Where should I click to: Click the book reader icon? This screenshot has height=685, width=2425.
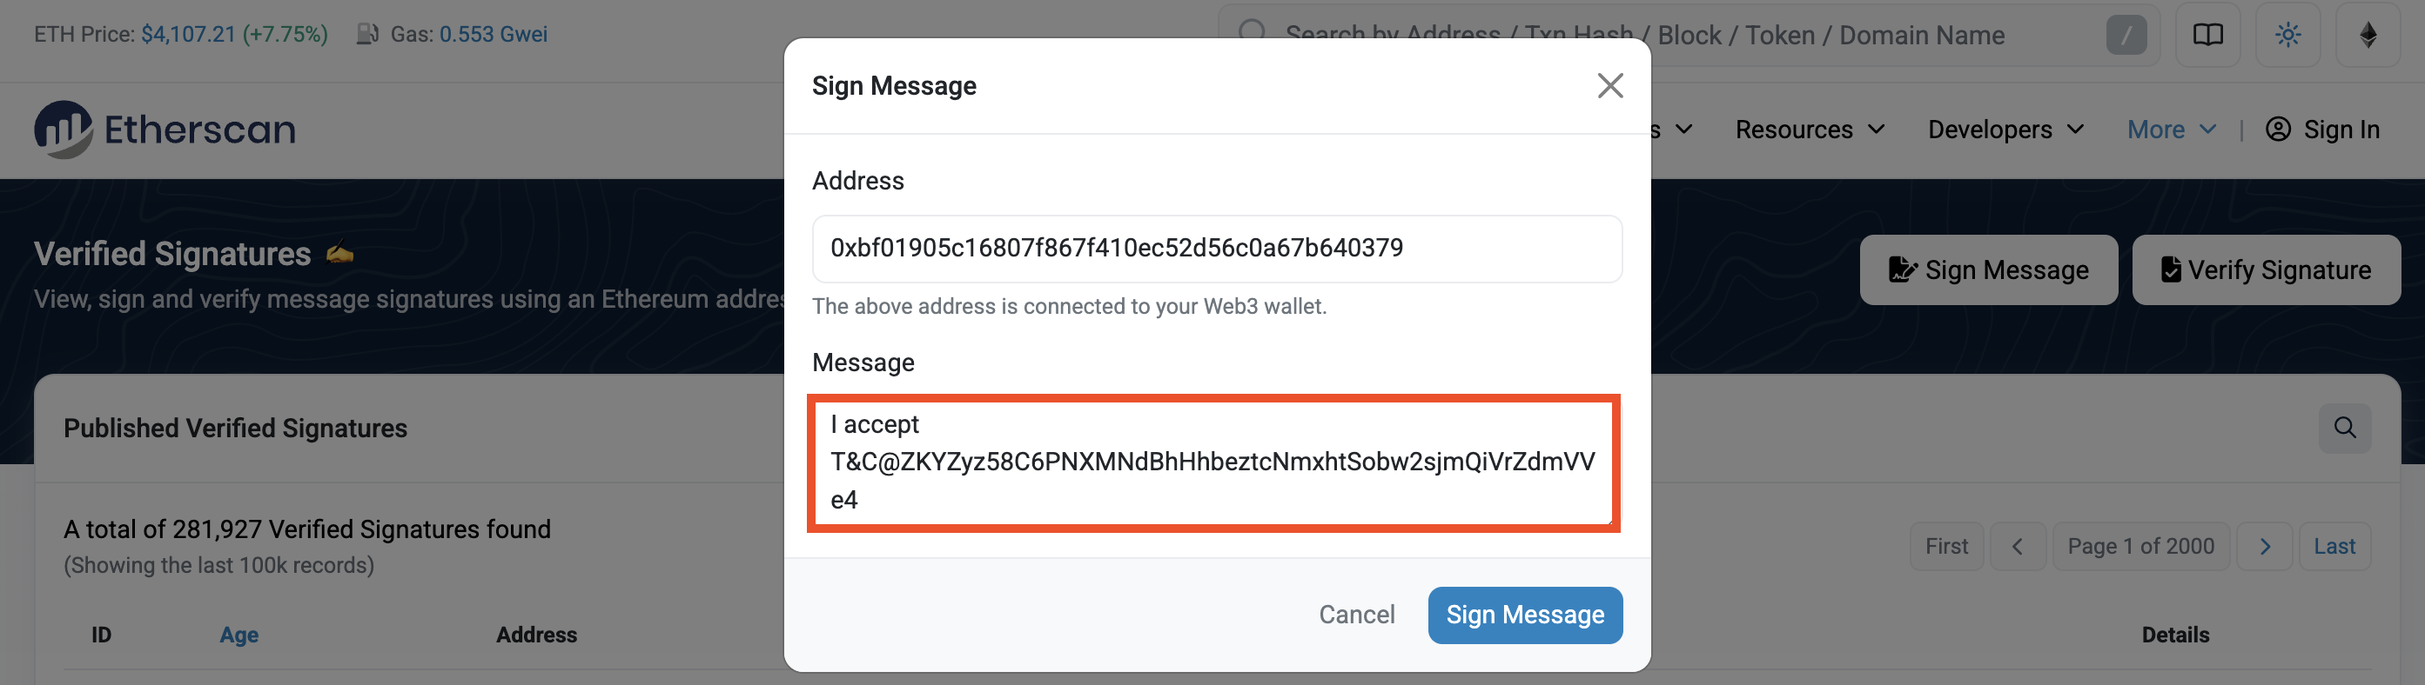coord(2207,35)
